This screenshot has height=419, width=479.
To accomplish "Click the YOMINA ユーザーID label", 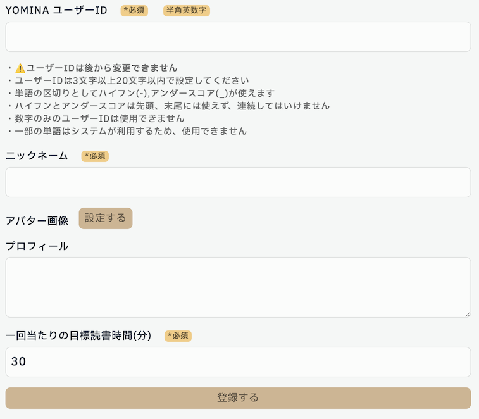I will click(56, 11).
